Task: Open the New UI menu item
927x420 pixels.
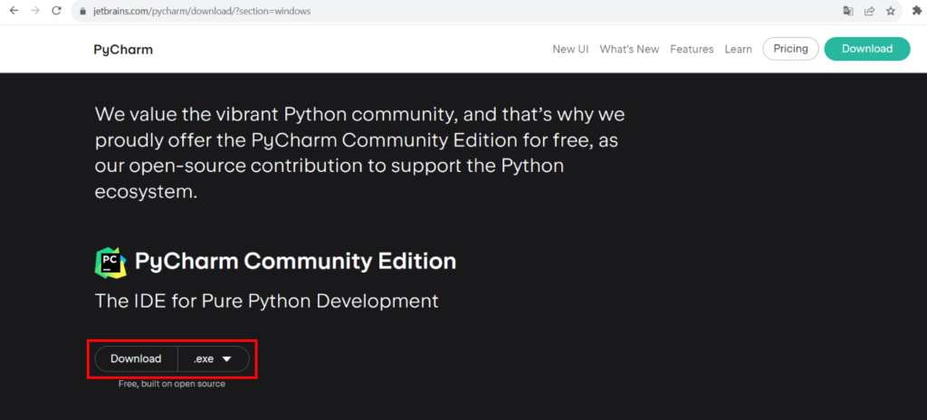Action: (x=570, y=49)
